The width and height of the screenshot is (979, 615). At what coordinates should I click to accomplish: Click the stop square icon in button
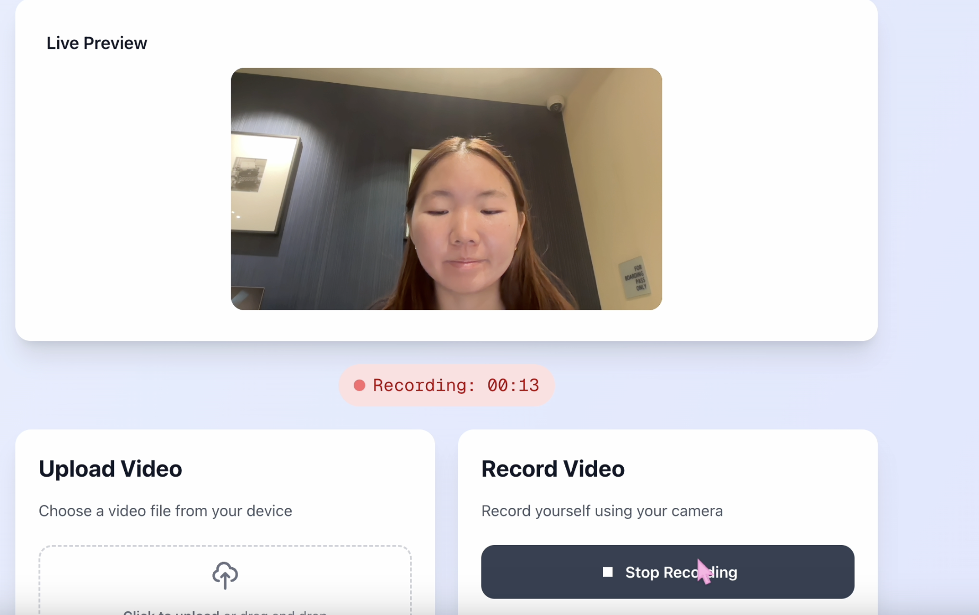(608, 572)
